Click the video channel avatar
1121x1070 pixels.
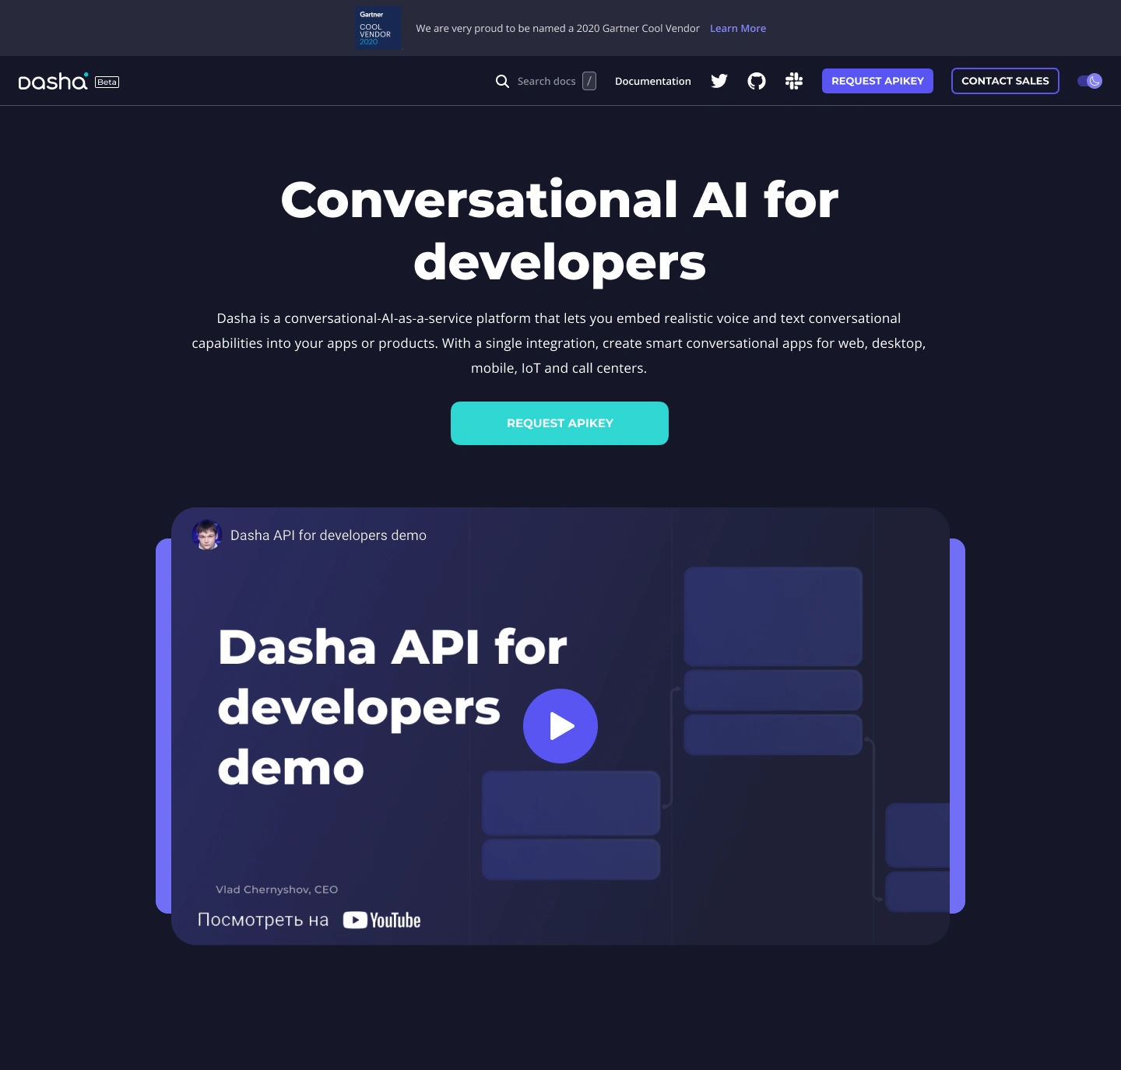207,535
